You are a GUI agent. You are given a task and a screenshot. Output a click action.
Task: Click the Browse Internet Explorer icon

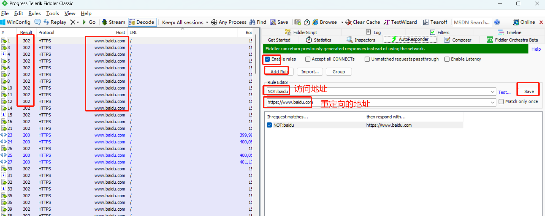click(x=315, y=22)
